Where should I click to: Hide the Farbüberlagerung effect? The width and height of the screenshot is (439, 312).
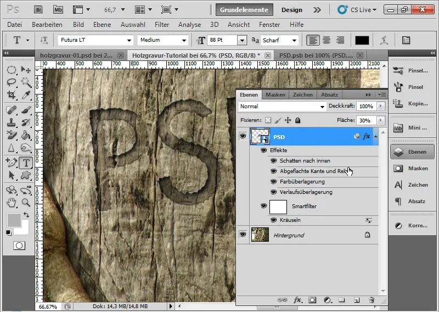tap(273, 182)
